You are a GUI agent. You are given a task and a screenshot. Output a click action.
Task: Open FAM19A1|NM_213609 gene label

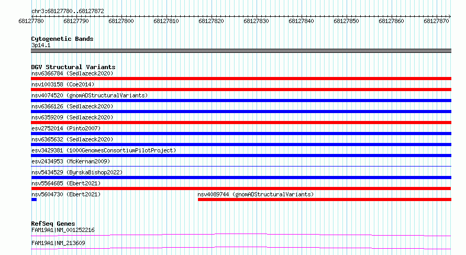58,243
